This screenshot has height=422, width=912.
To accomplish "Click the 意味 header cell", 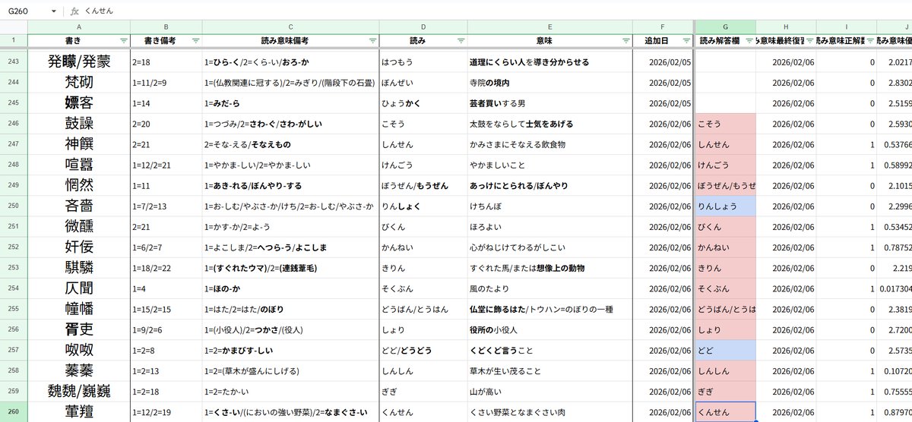I will click(x=549, y=40).
